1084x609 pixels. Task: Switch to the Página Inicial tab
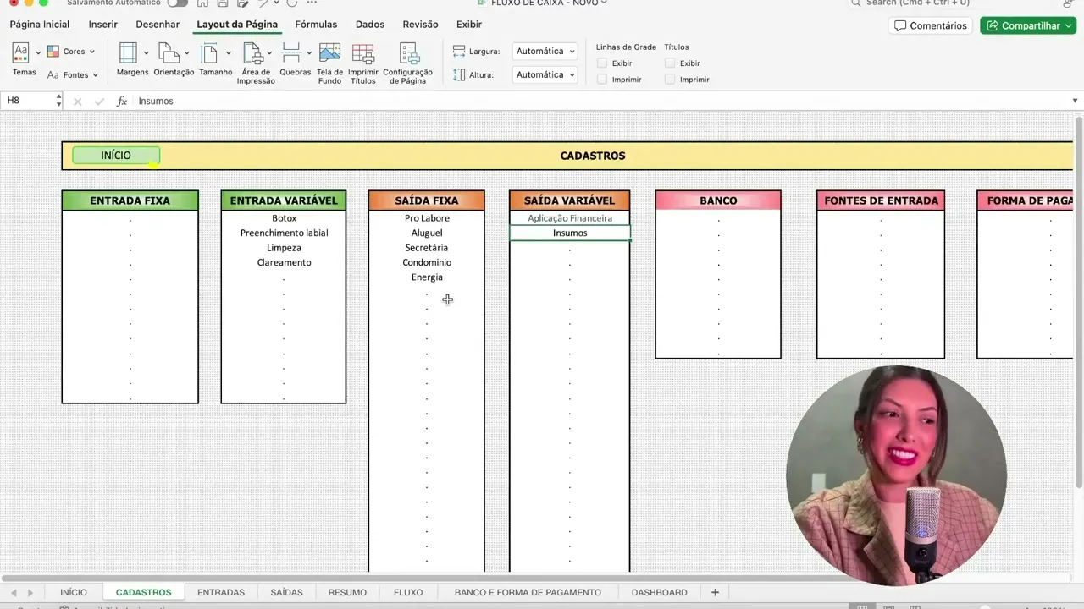[x=40, y=25]
